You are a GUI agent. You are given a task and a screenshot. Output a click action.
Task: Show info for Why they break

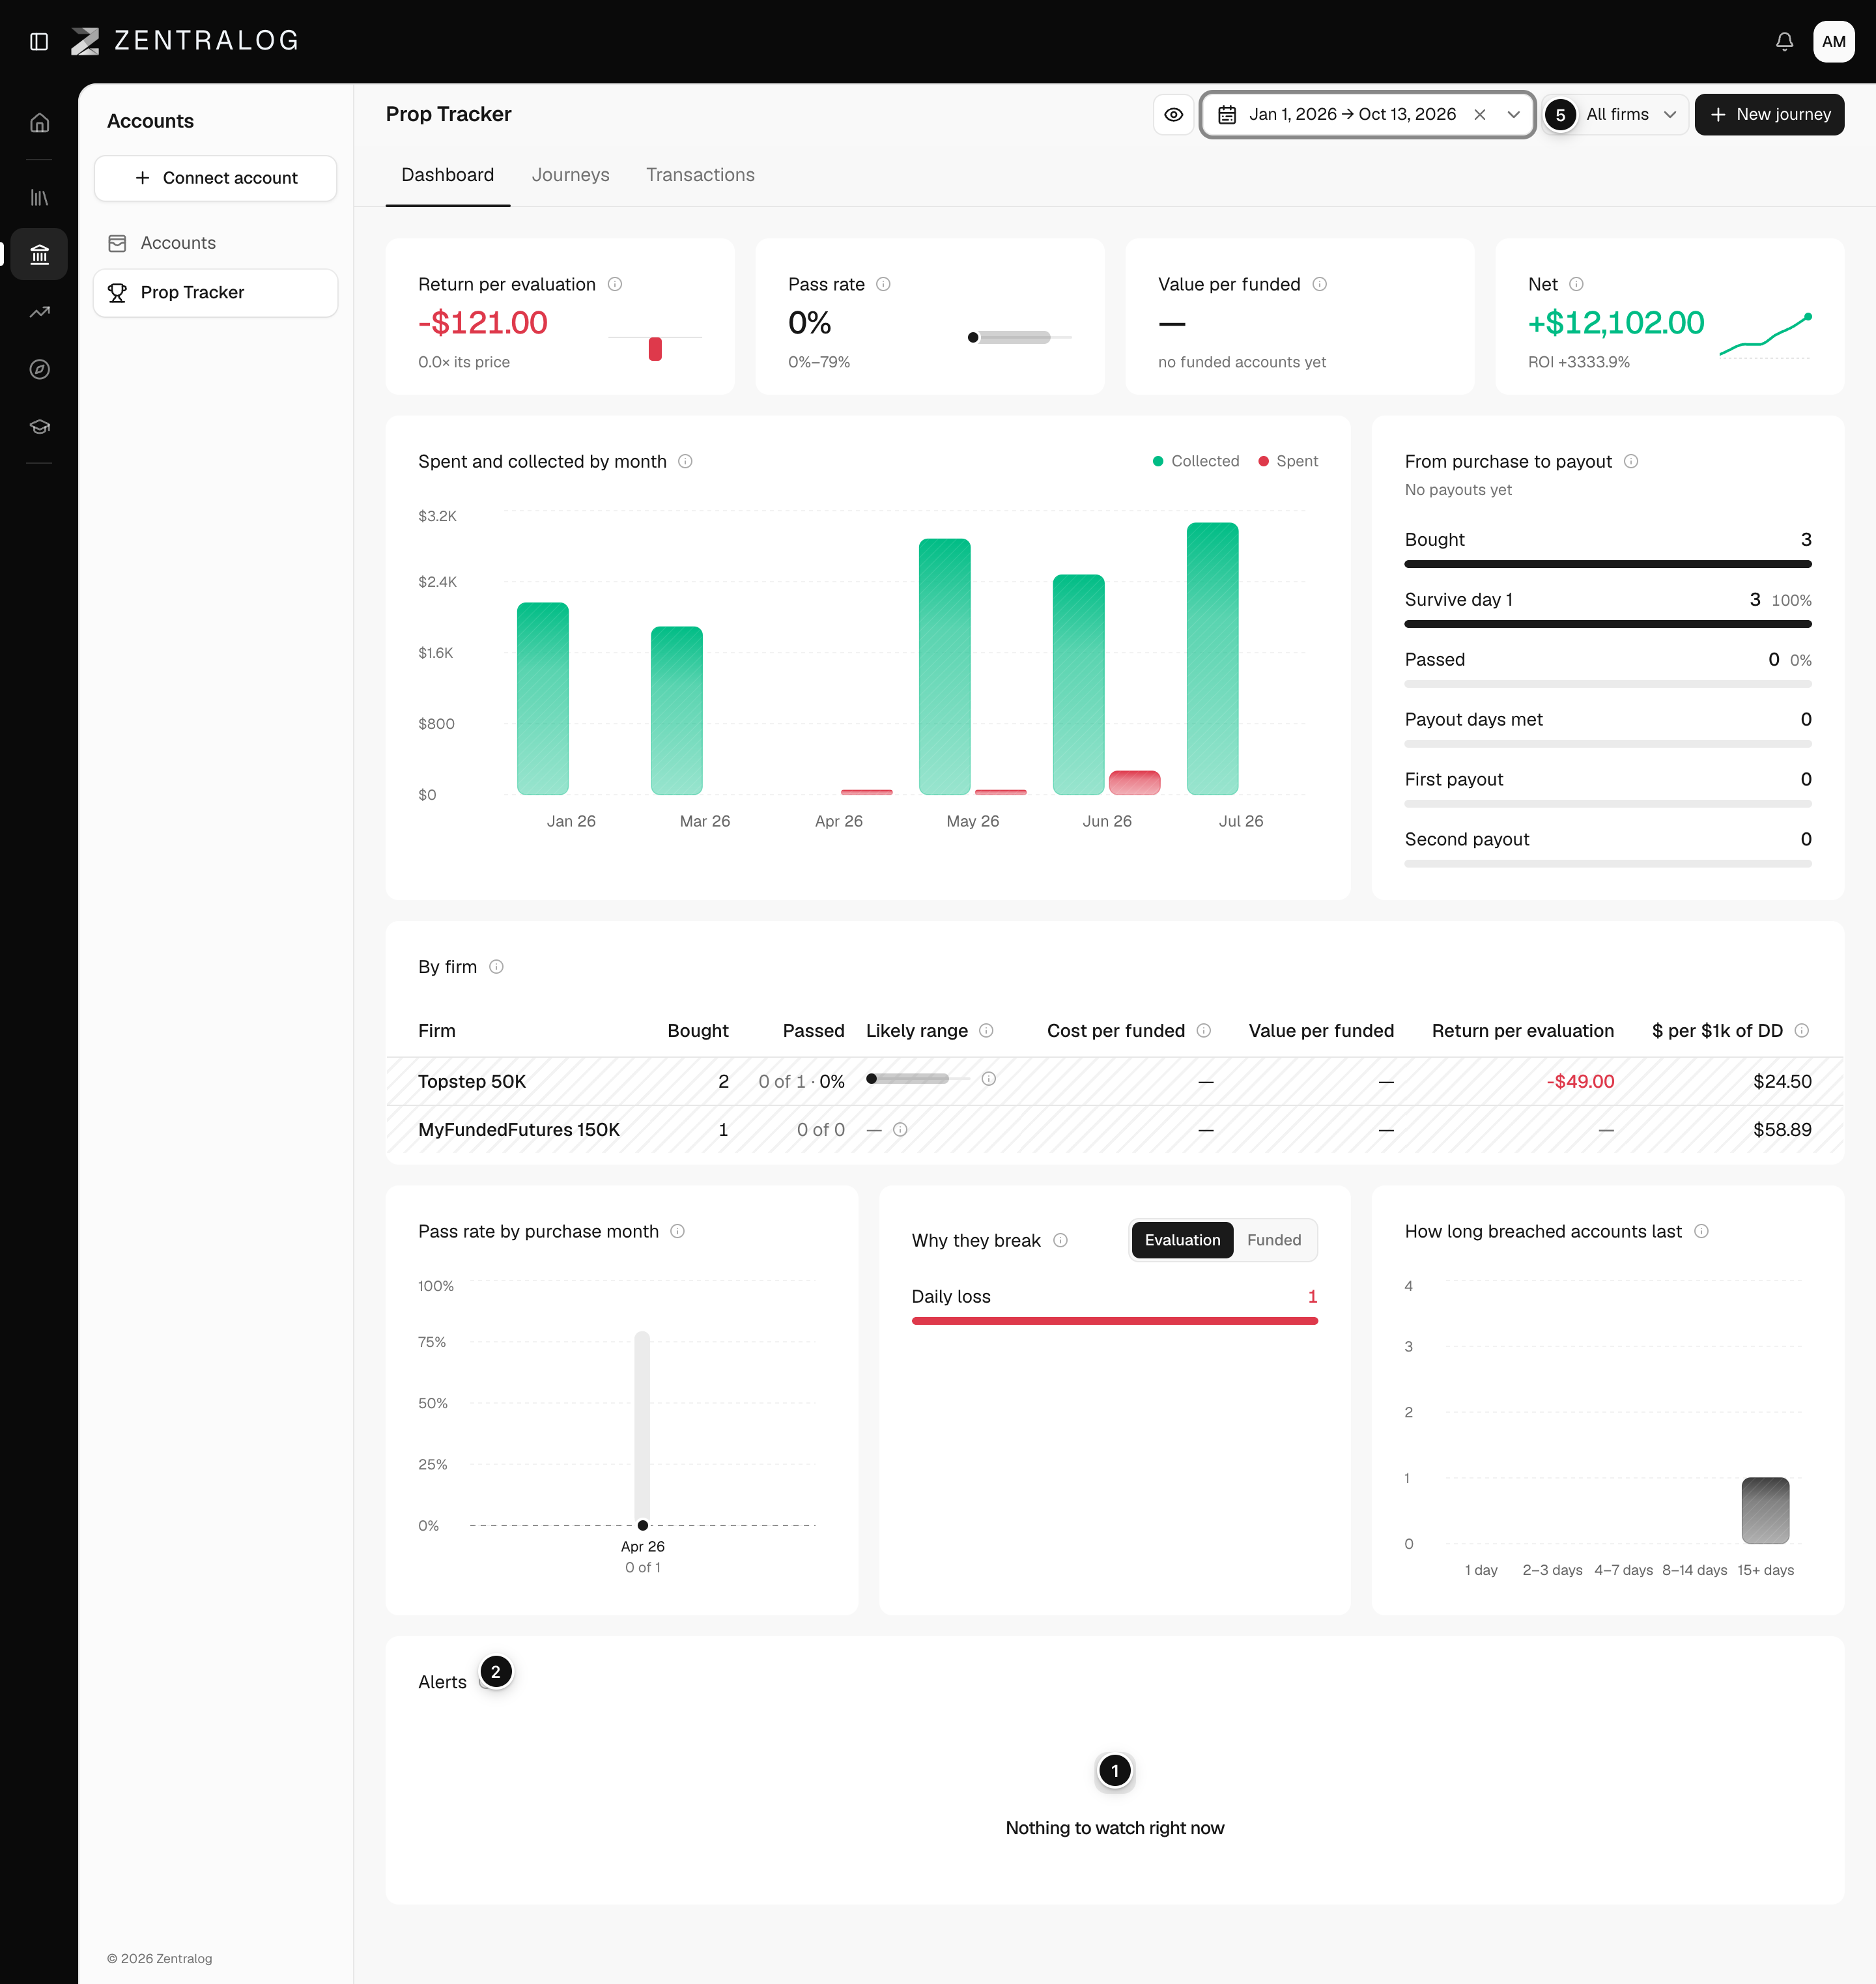click(1060, 1240)
